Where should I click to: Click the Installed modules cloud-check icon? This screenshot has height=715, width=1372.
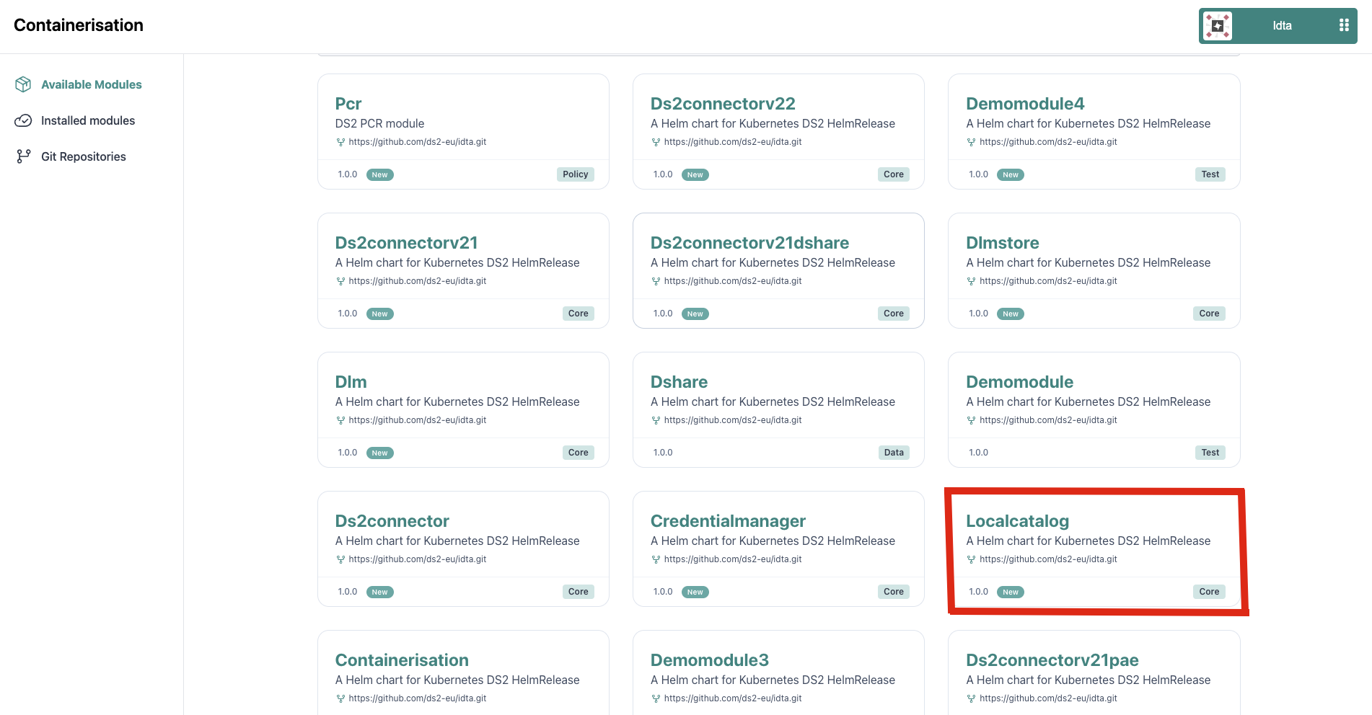click(23, 120)
